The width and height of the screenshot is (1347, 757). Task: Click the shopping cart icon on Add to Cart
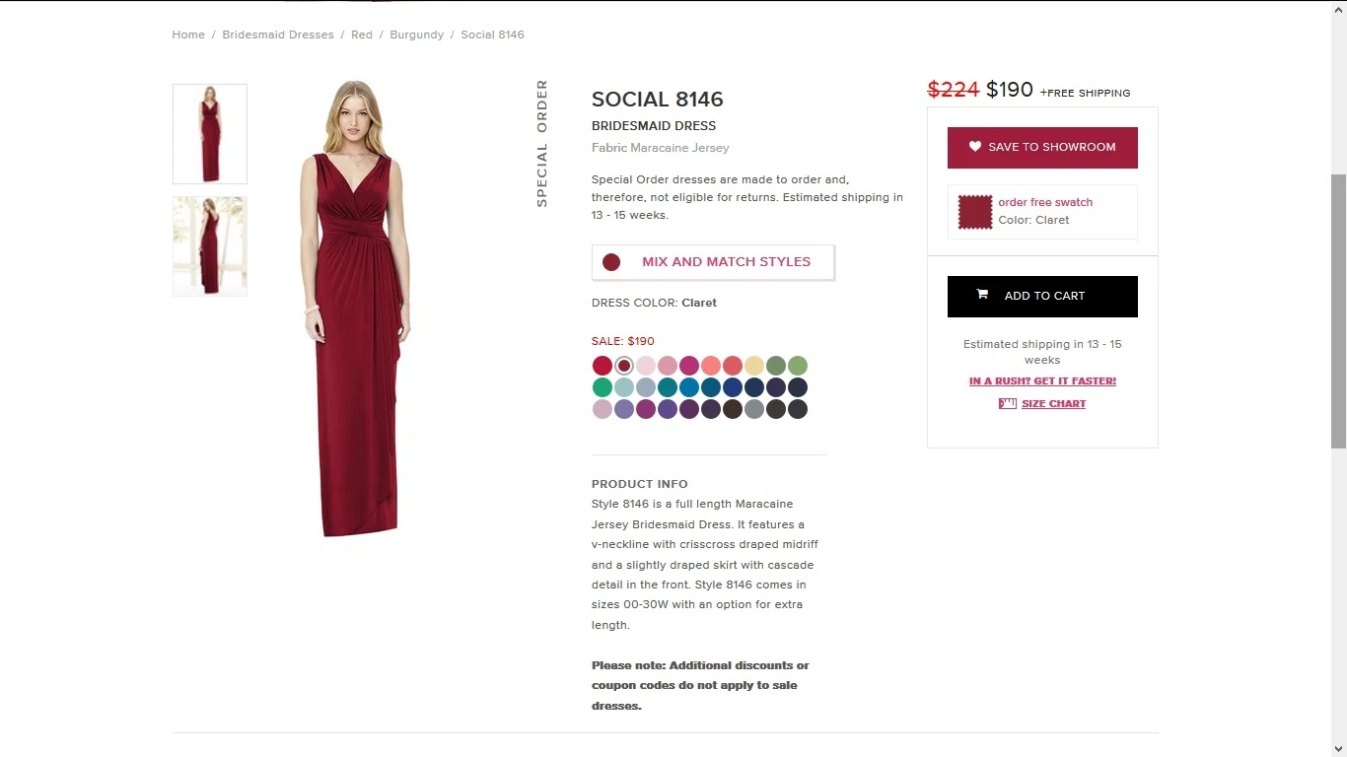[982, 295]
